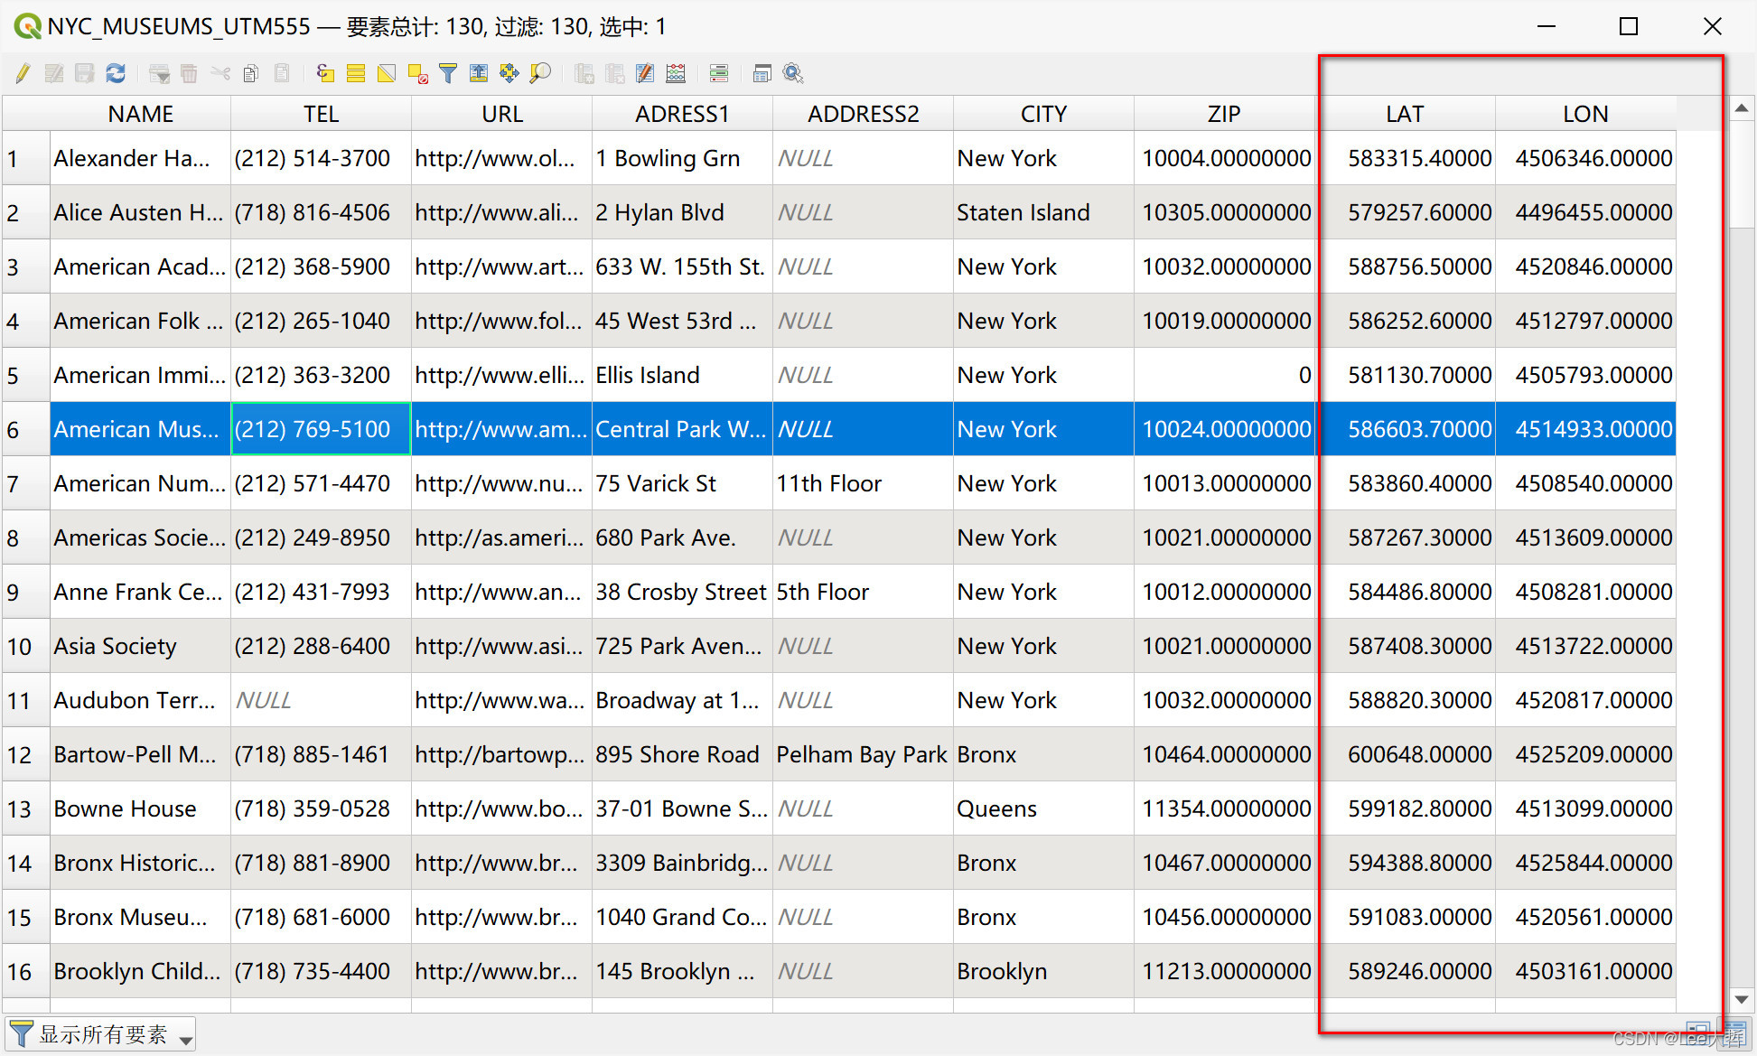Click the '11354.00000000' ZIP cell

(1224, 809)
